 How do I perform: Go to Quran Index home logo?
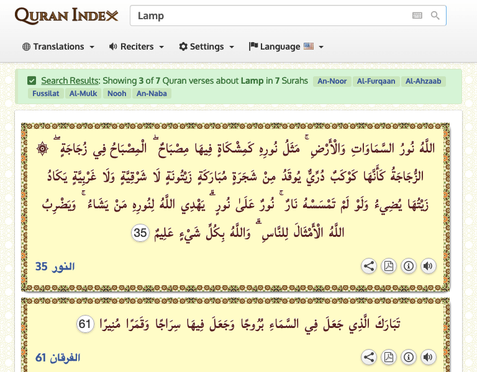coord(66,15)
